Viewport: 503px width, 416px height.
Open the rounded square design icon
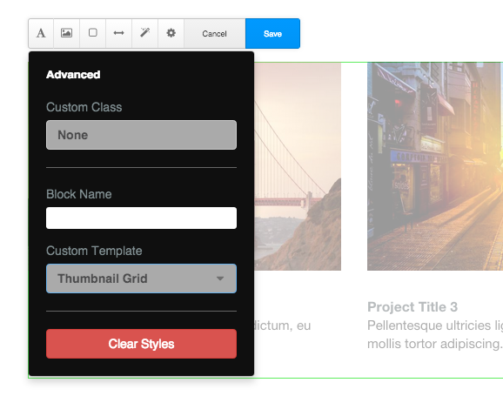point(93,33)
